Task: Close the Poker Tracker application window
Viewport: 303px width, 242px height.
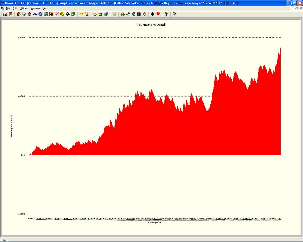Action: 300,3
